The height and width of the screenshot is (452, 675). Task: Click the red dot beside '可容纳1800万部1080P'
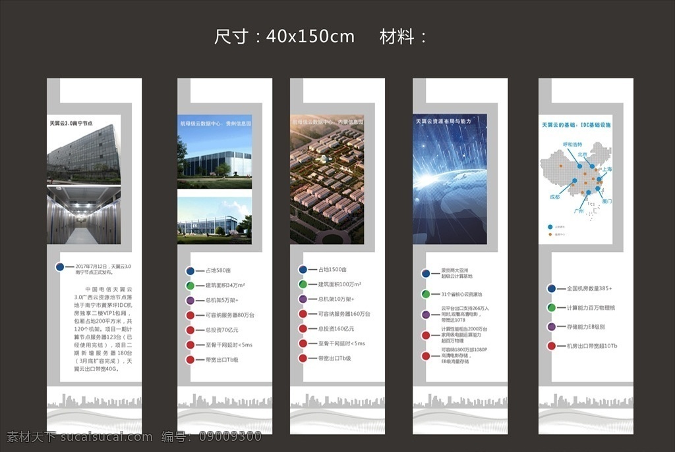pyautogui.click(x=425, y=356)
